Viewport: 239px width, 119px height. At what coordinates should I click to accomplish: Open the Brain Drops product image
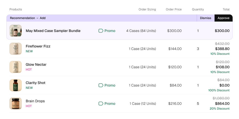coord(16,104)
